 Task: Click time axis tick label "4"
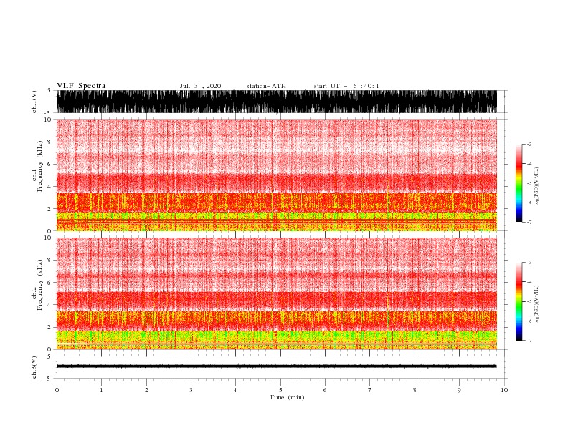235,390
